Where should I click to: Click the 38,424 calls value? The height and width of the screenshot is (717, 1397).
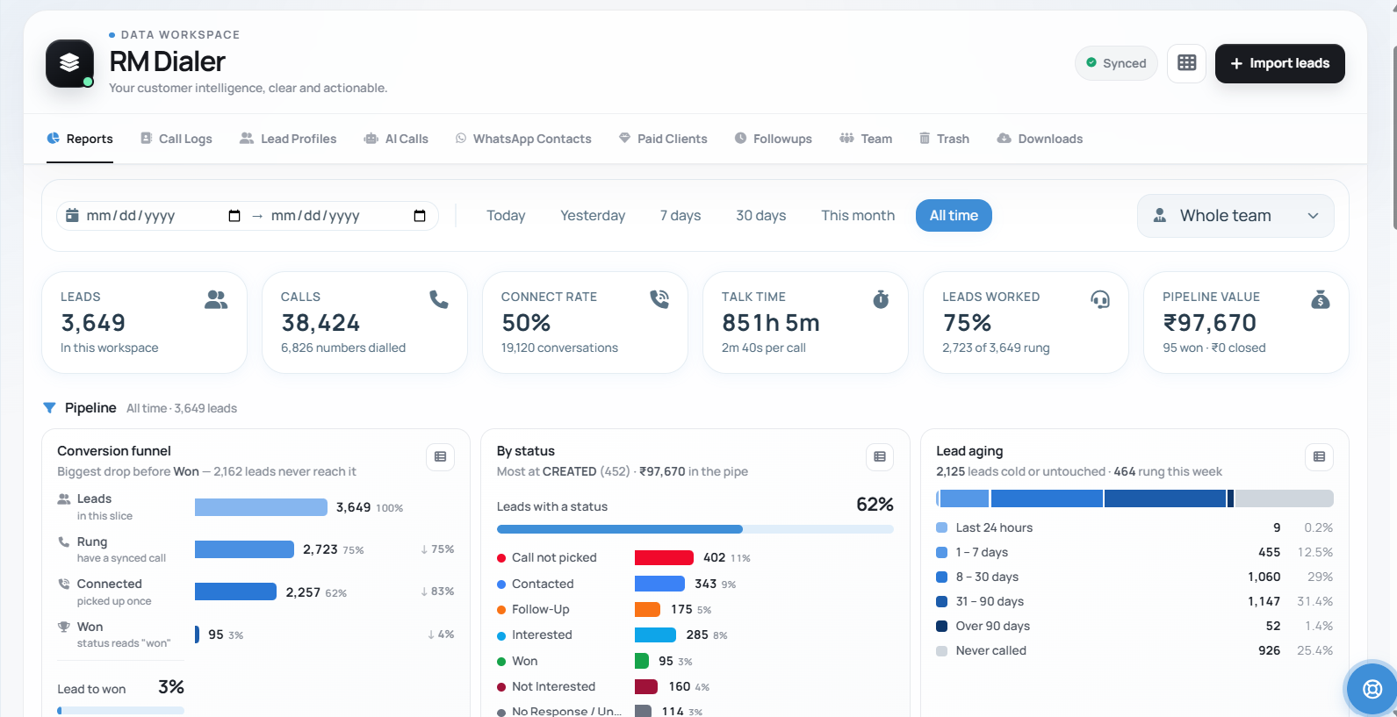click(320, 323)
